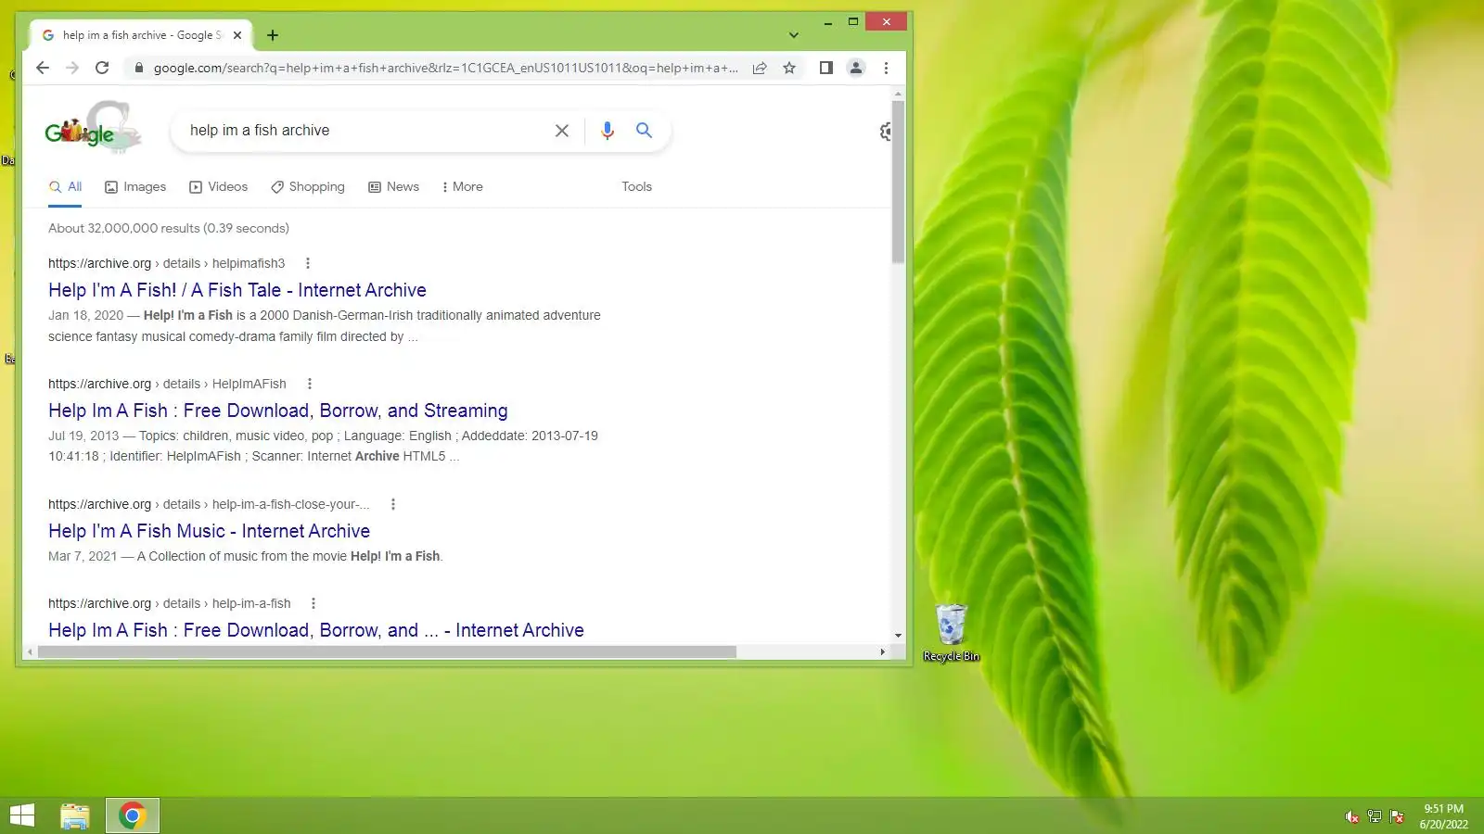Maximize the Chrome window
1484x834 pixels.
click(853, 21)
